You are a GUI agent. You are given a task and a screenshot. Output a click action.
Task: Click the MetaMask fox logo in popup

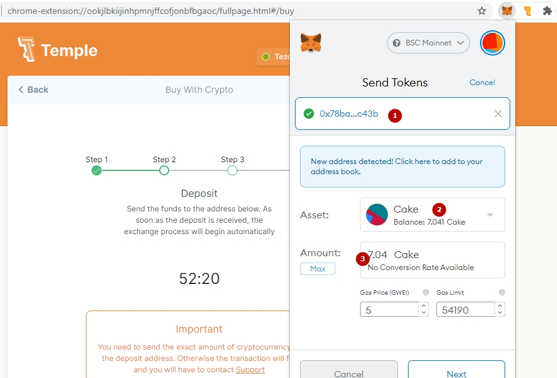[311, 43]
